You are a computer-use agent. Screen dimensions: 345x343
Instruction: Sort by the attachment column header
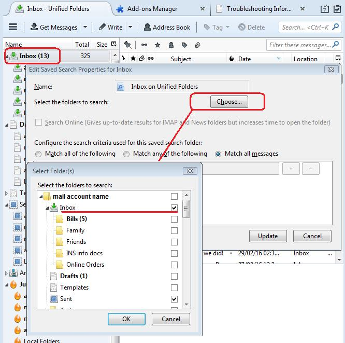(142, 59)
